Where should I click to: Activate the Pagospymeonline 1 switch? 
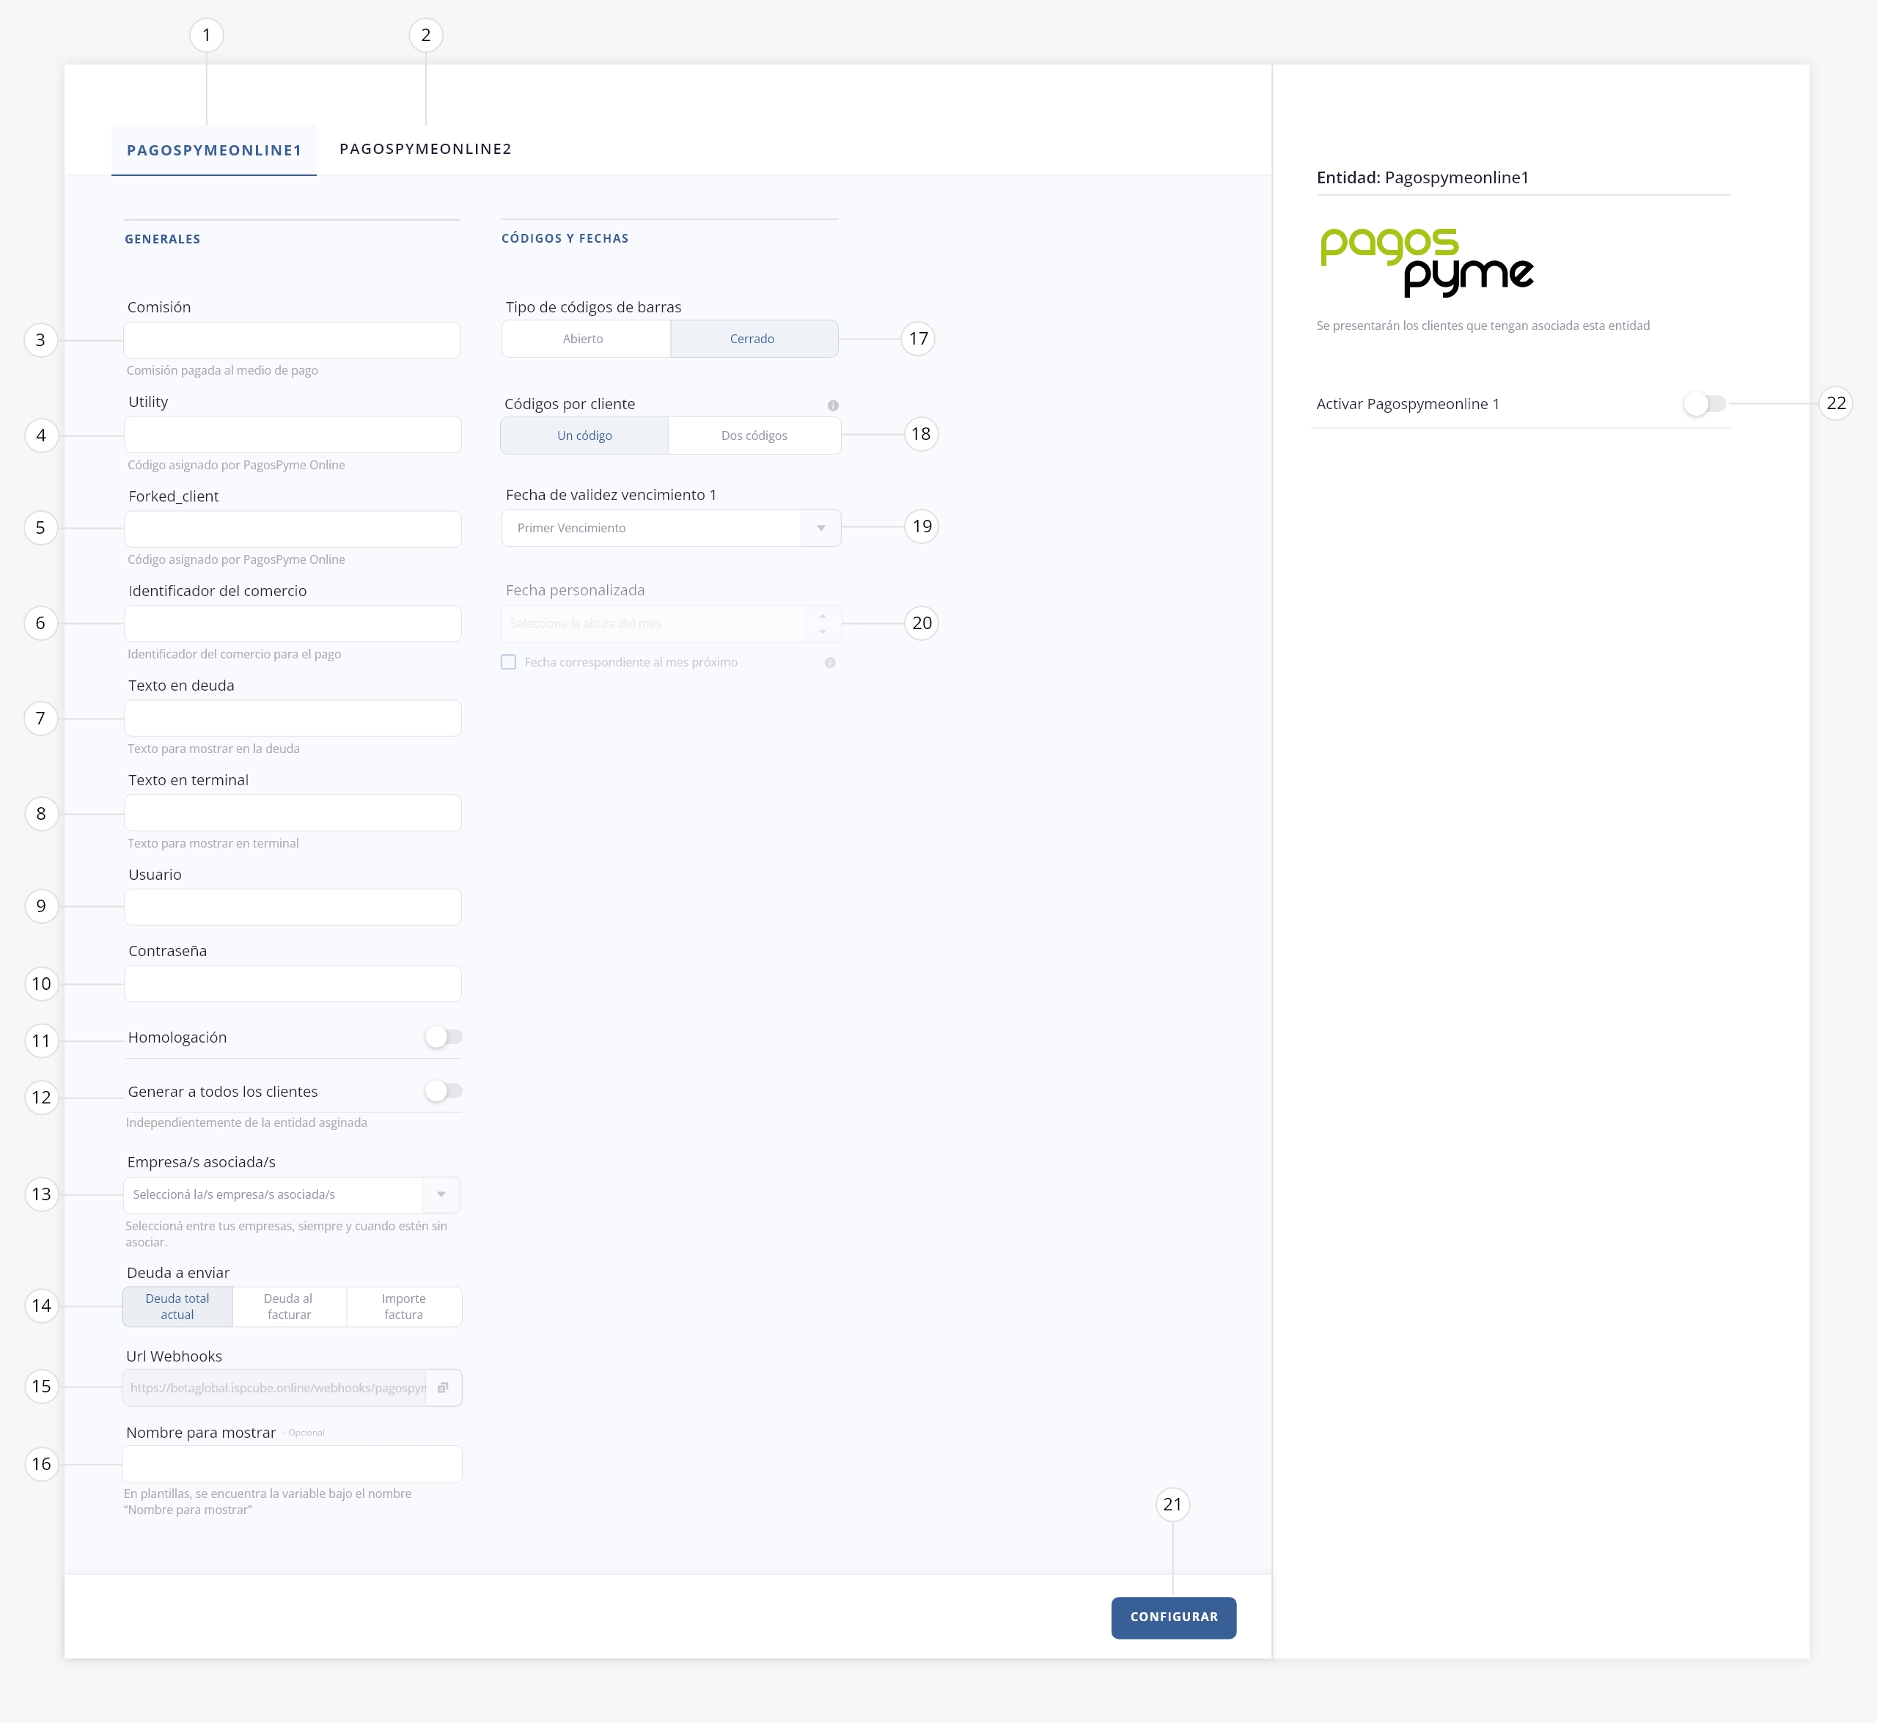coord(1705,404)
